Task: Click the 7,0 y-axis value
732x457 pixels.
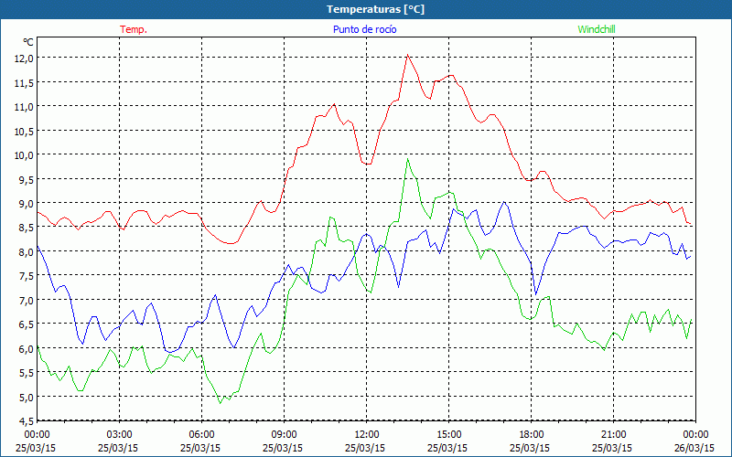Action: click(27, 300)
